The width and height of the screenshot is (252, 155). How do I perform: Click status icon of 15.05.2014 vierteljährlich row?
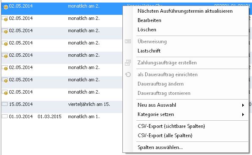tap(5, 104)
